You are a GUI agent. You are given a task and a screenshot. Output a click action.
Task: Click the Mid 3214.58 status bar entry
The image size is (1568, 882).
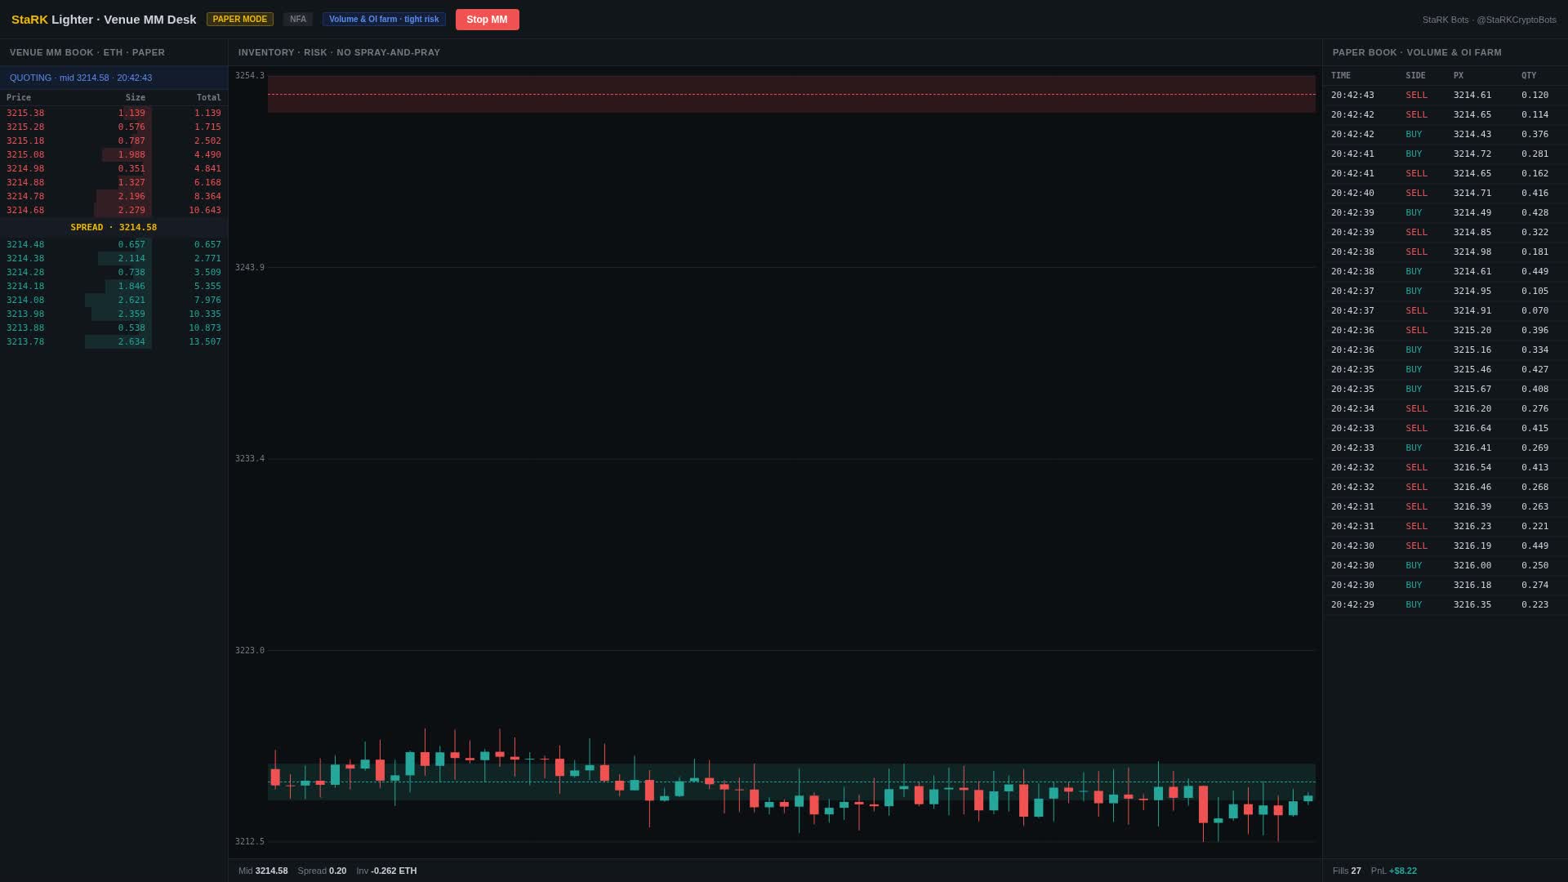[263, 871]
